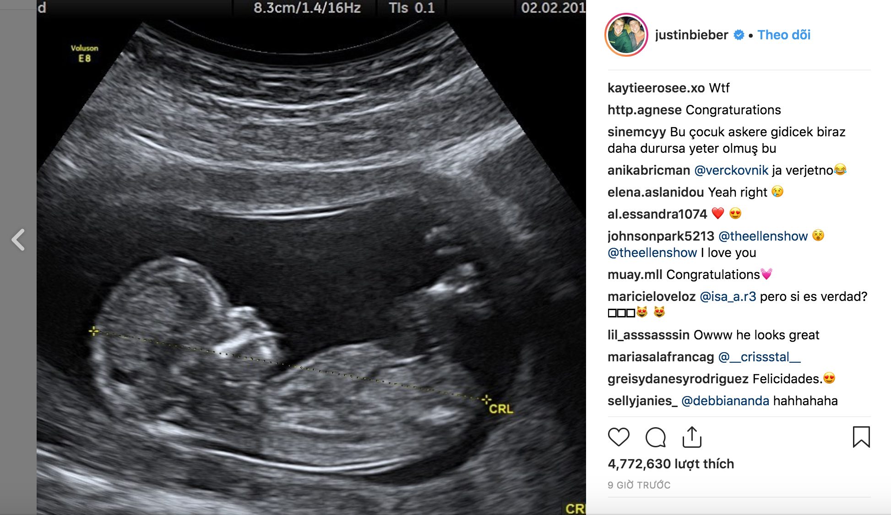The width and height of the screenshot is (891, 515).
Task: Go to previous post arrow
Action: [x=18, y=240]
